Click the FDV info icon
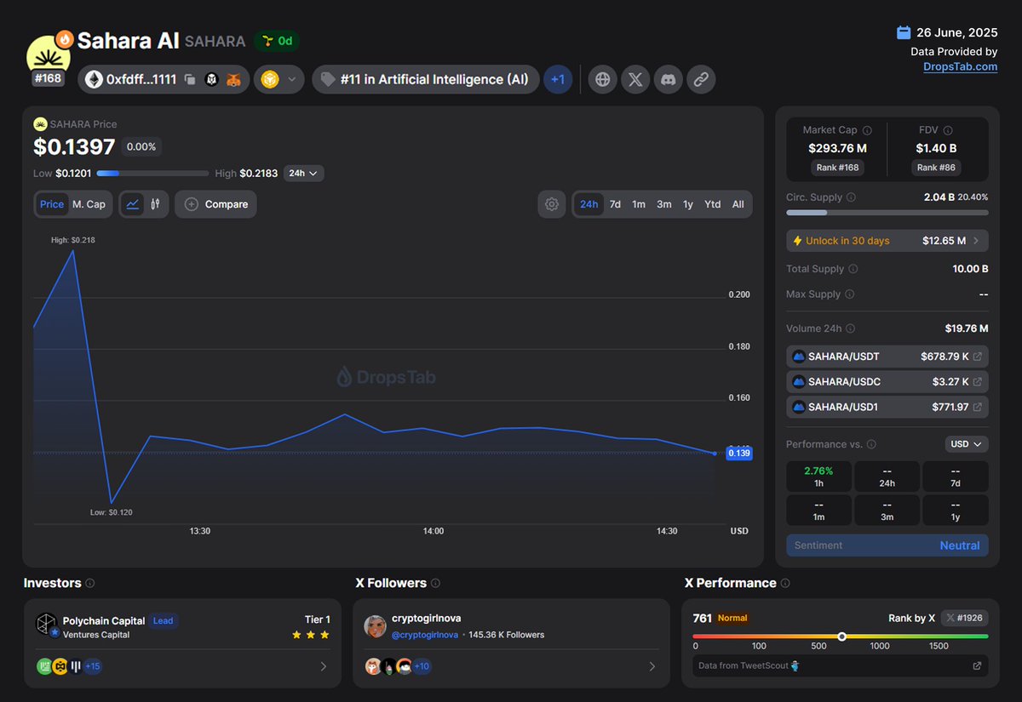The height and width of the screenshot is (702, 1022). [948, 130]
